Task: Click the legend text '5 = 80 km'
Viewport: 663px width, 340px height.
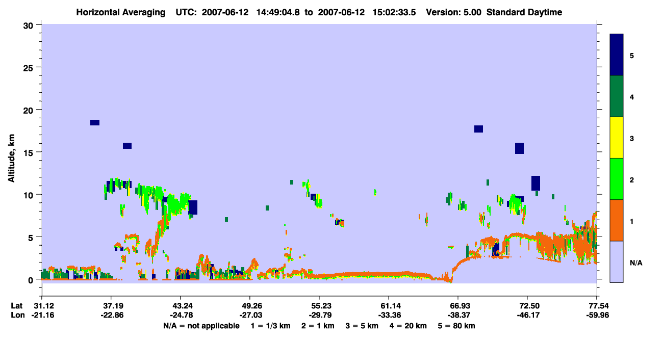Action: tap(457, 326)
